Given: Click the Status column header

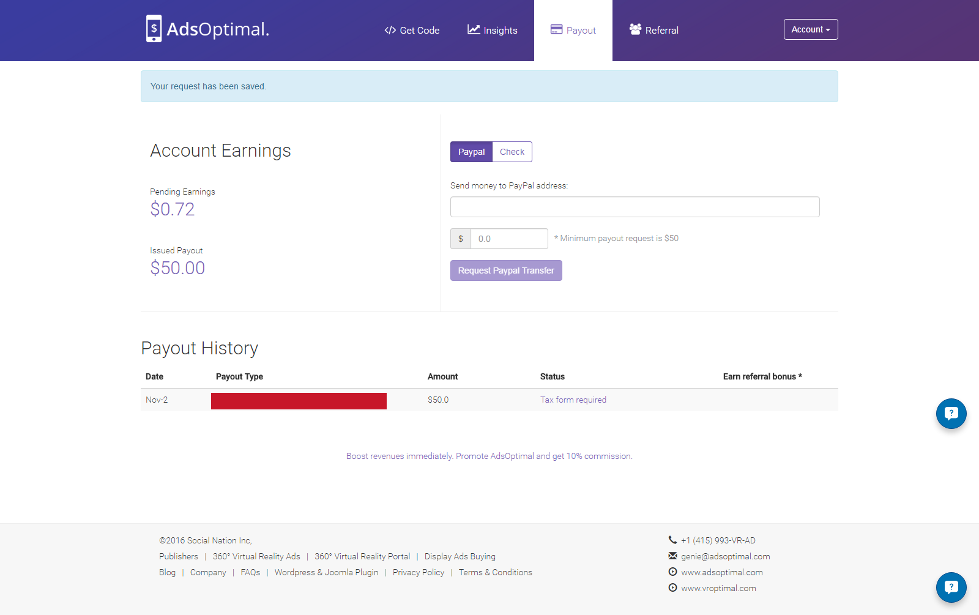Looking at the screenshot, I should tap(553, 376).
